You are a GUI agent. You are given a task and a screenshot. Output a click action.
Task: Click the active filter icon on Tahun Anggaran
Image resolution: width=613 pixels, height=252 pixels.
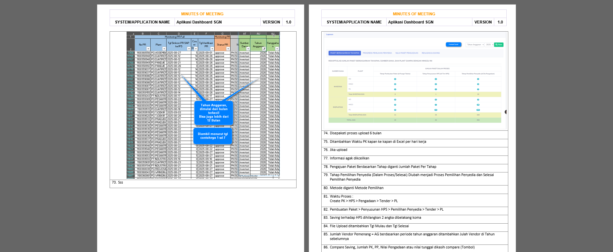(264, 49)
